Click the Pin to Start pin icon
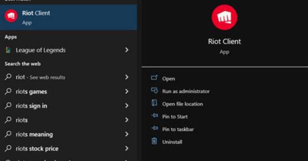 point(155,115)
